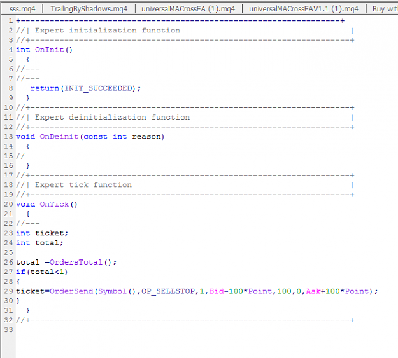Click the 'Expert initialization function' comment

[x=108, y=31]
